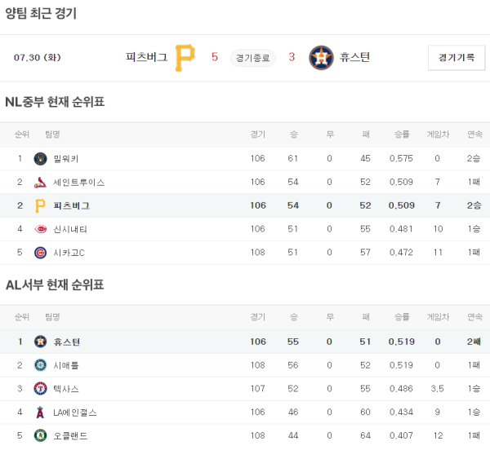Viewport: 490px width, 450px height.
Task: Click the Chicago Cubs team logo
Action: (x=41, y=253)
